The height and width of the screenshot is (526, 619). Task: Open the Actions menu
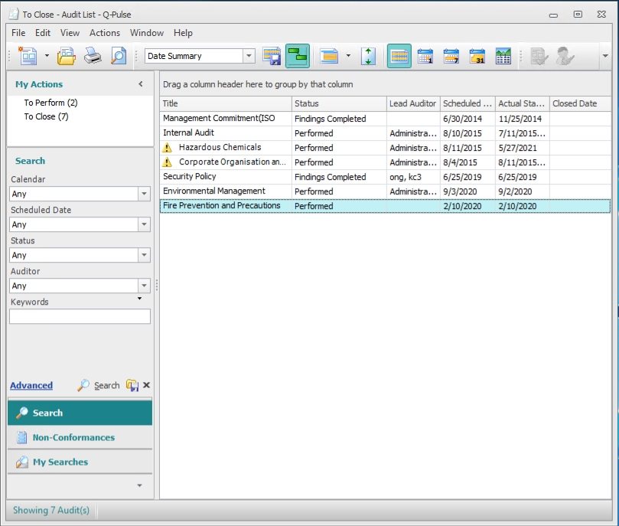coord(105,33)
